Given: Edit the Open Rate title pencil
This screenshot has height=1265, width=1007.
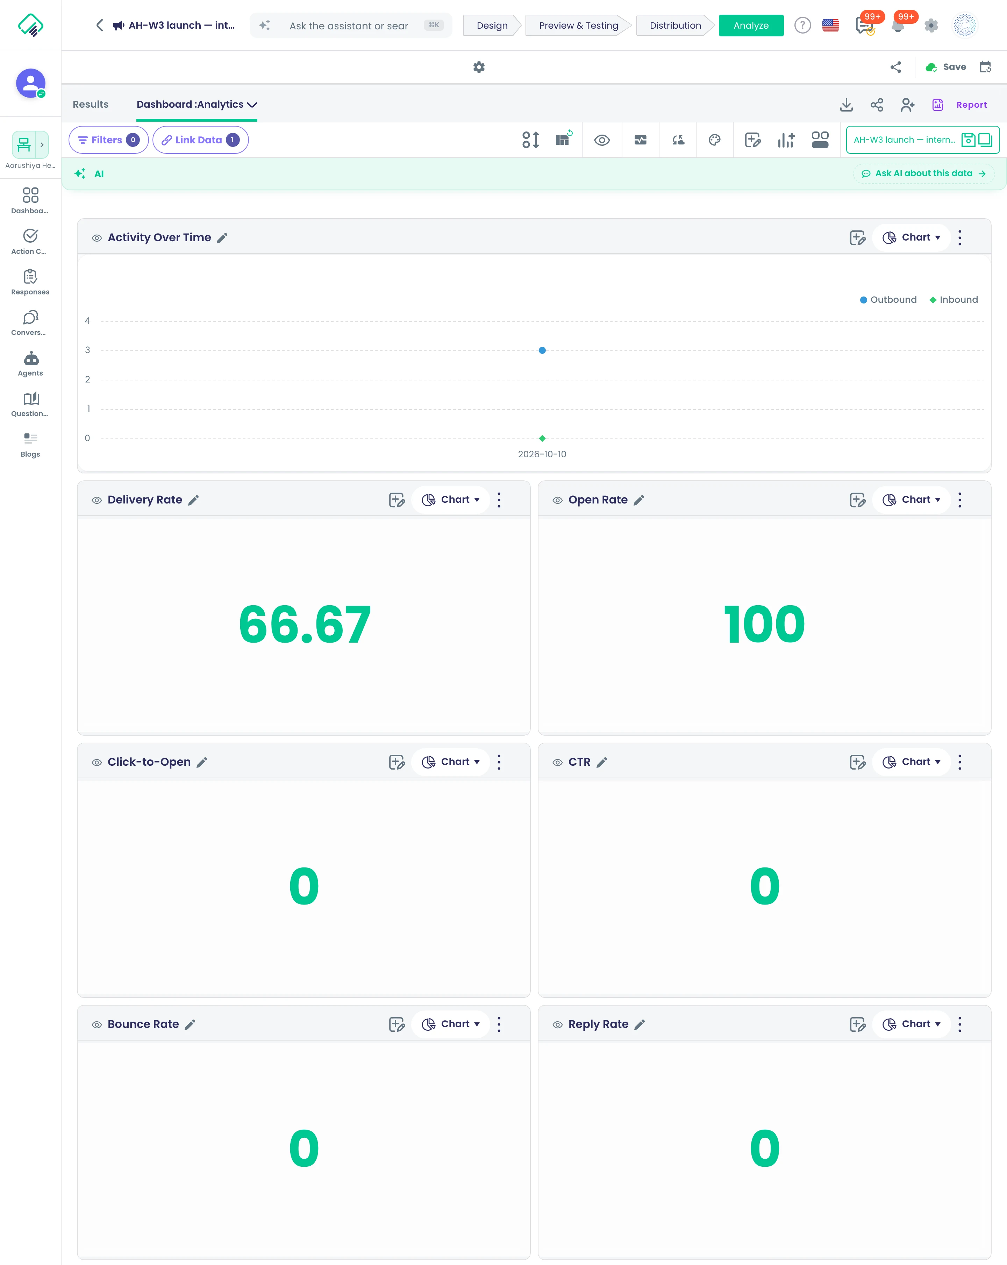Looking at the screenshot, I should click(x=639, y=500).
